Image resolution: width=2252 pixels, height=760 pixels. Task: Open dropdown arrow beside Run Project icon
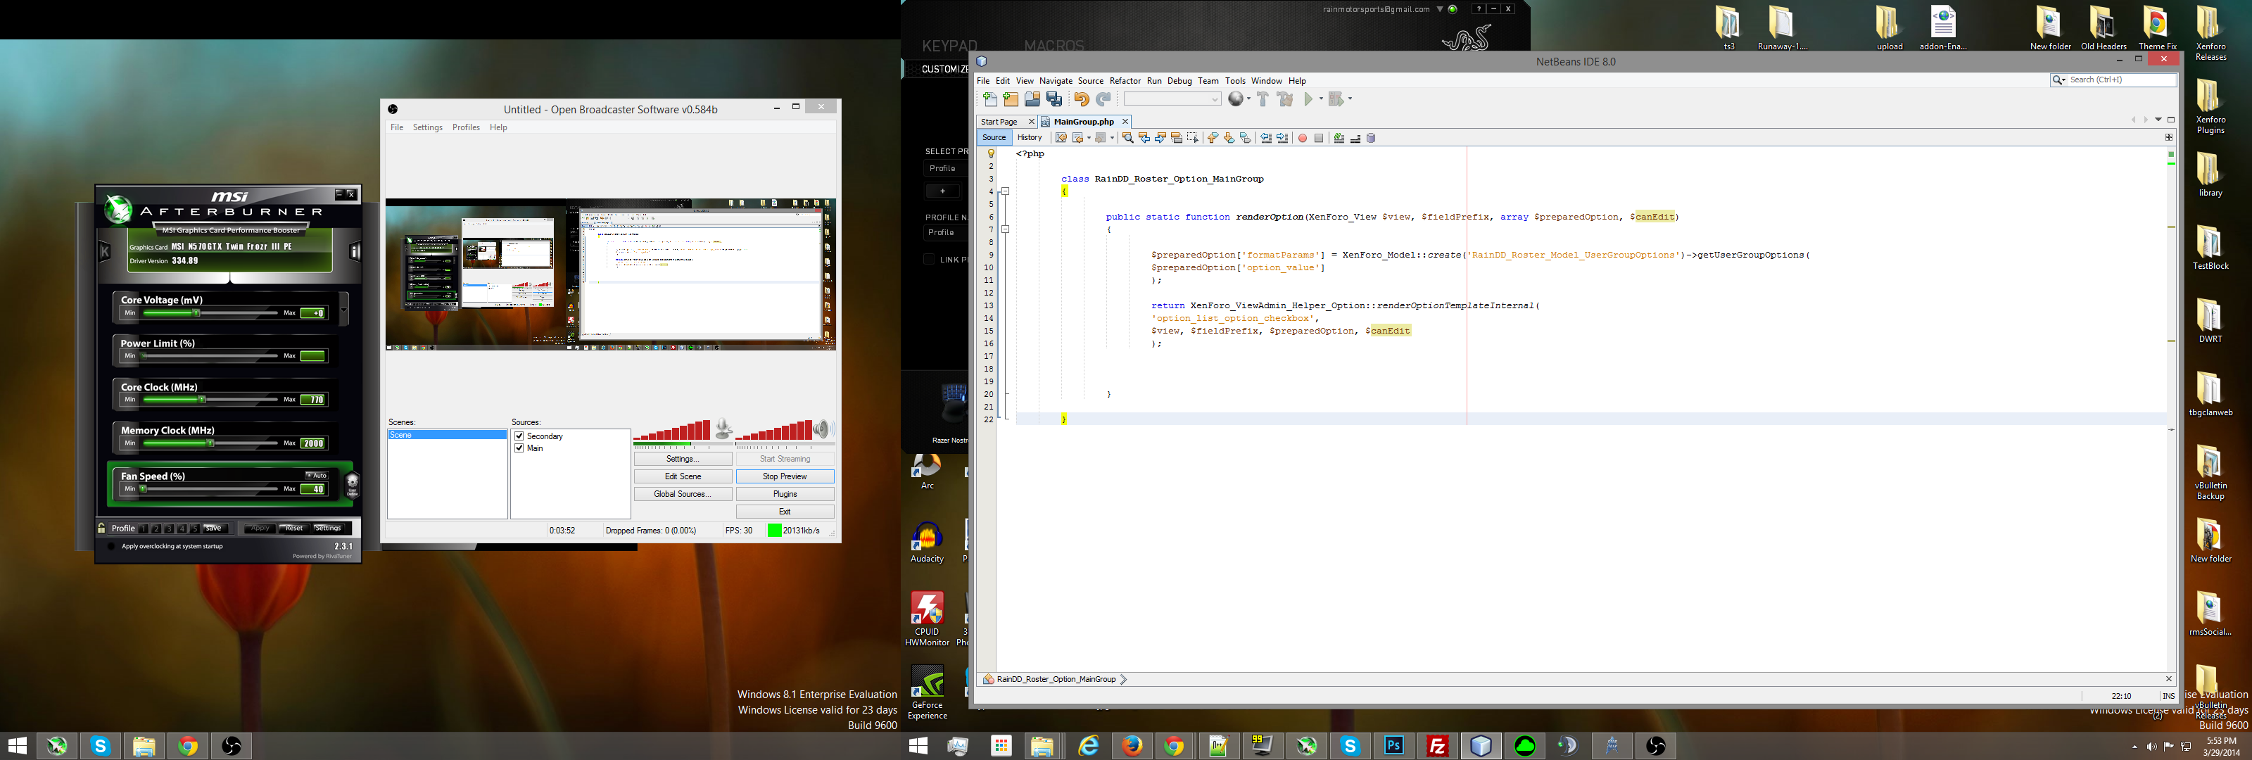coord(1320,99)
